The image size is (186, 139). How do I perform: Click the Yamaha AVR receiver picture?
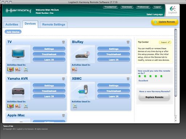coord(18,91)
